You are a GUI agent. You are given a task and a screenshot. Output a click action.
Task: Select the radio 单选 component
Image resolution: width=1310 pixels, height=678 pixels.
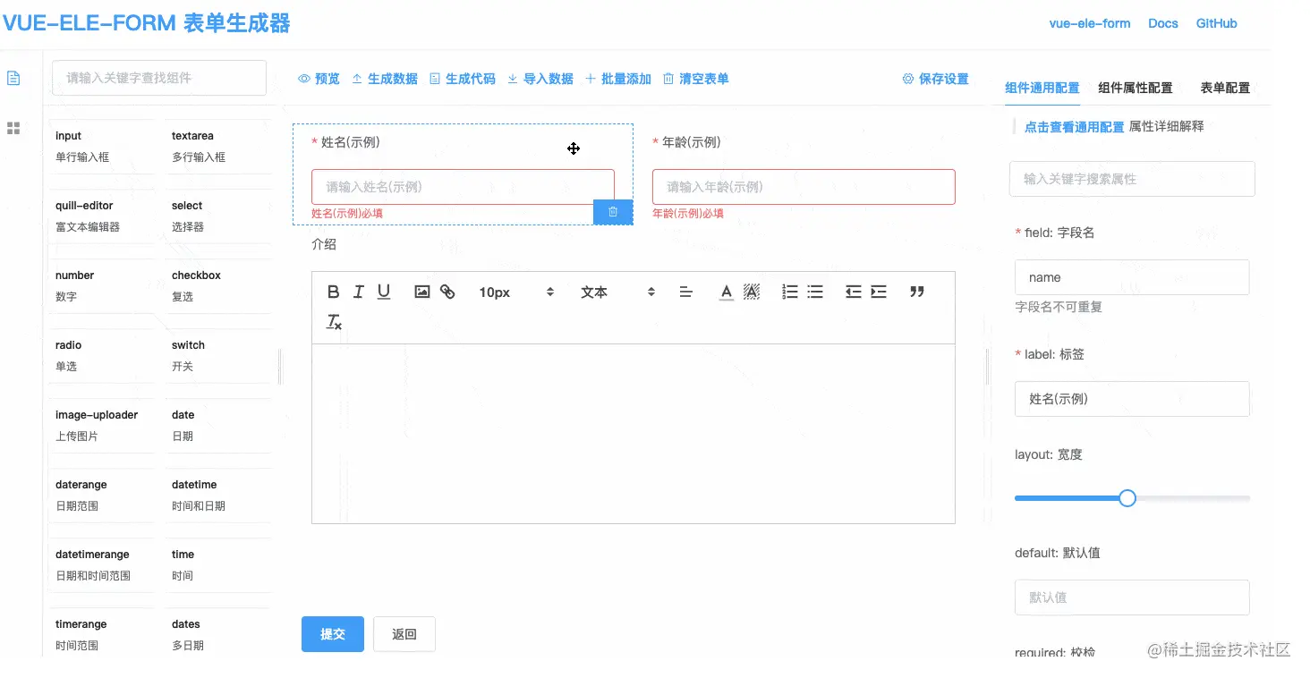[101, 356]
